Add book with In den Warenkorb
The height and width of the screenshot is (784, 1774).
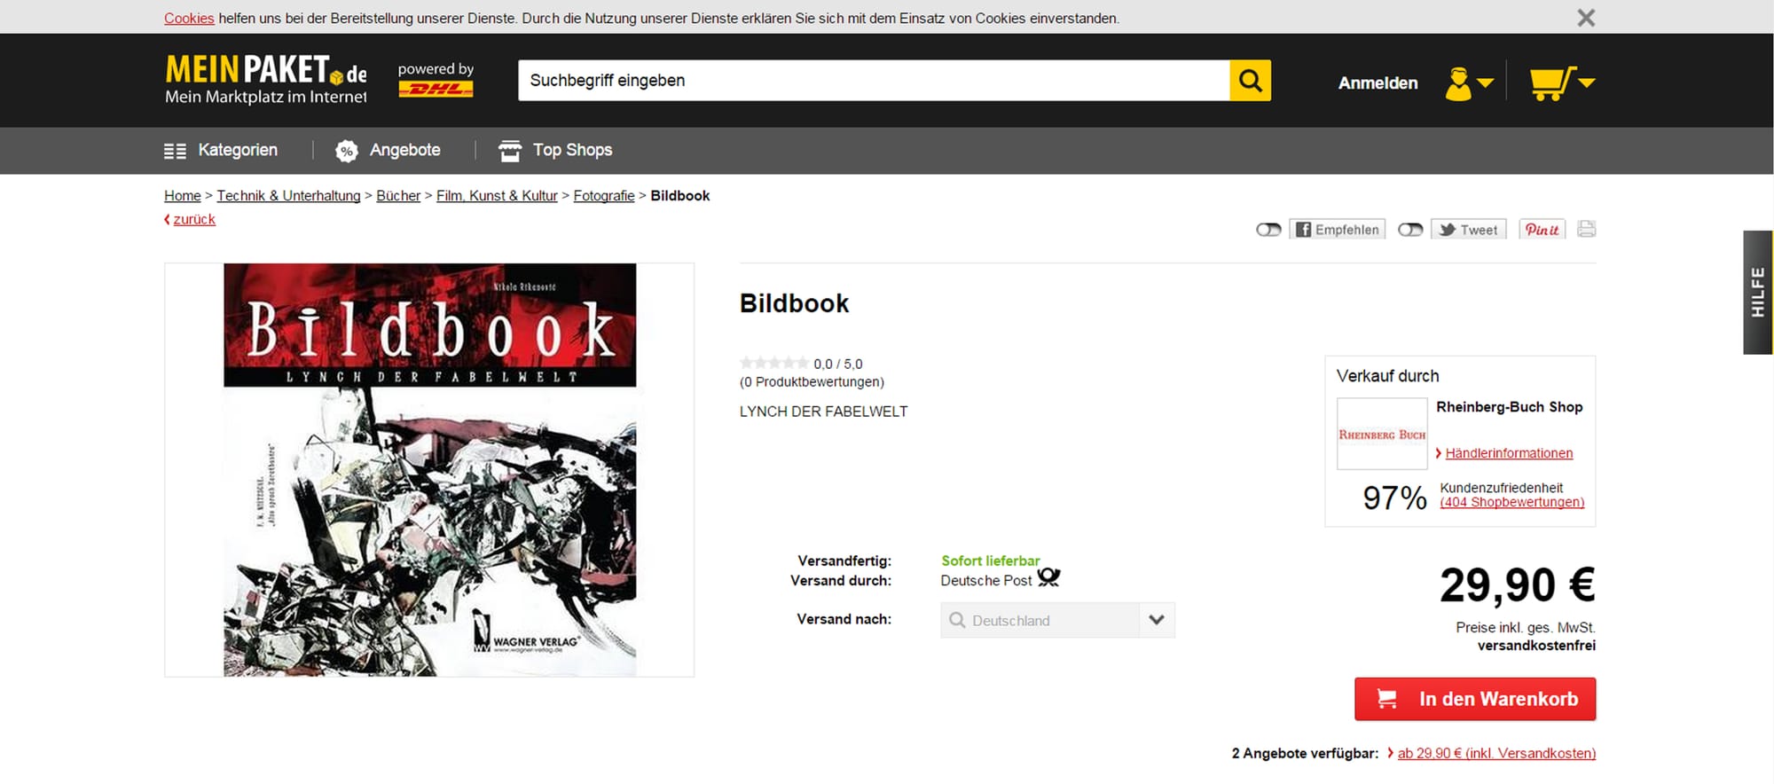(1474, 699)
